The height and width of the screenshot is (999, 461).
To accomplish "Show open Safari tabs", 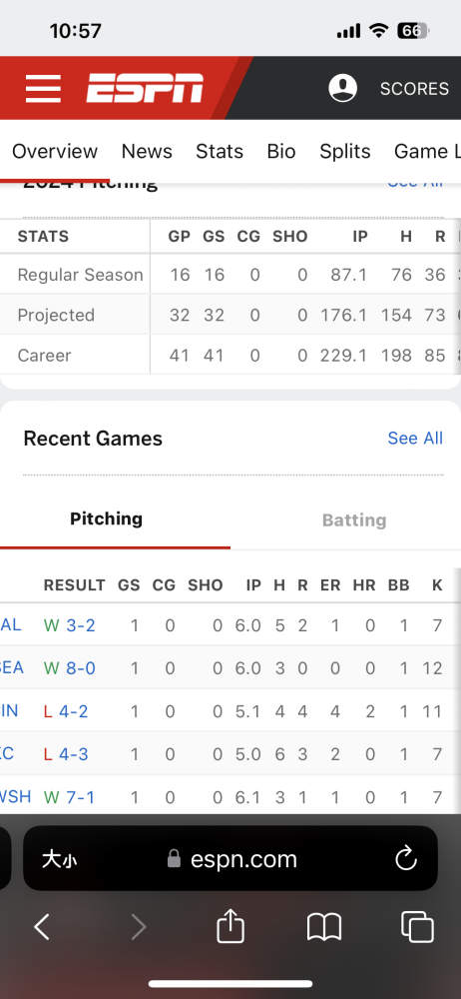I will coord(417,926).
